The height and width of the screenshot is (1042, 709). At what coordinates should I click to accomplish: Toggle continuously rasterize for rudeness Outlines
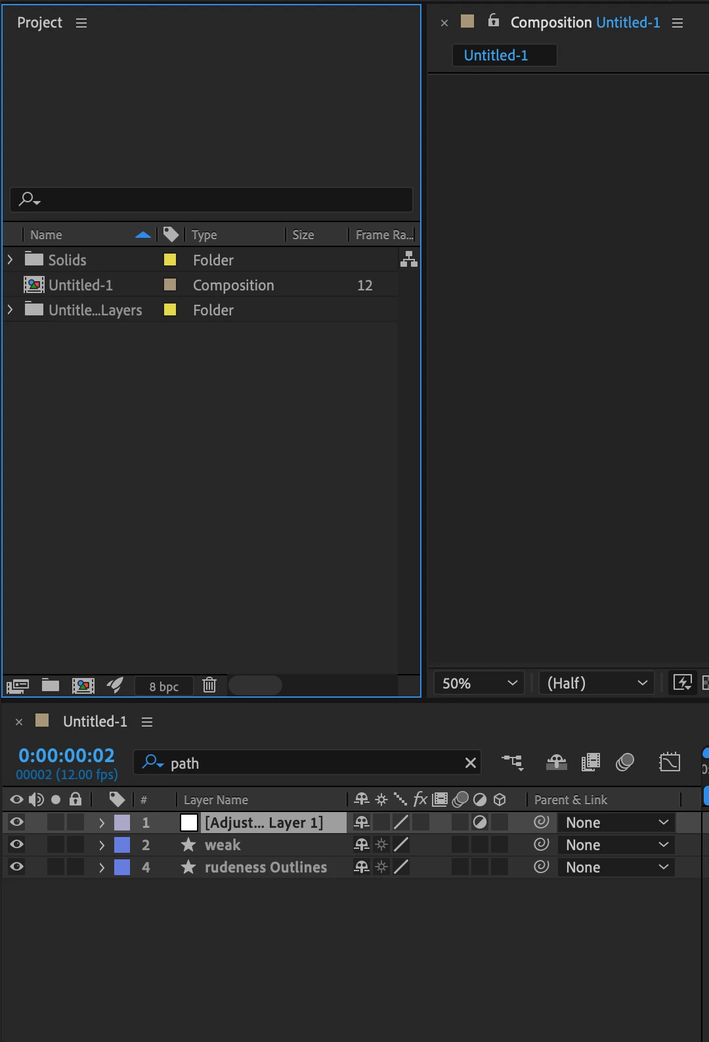(x=381, y=867)
